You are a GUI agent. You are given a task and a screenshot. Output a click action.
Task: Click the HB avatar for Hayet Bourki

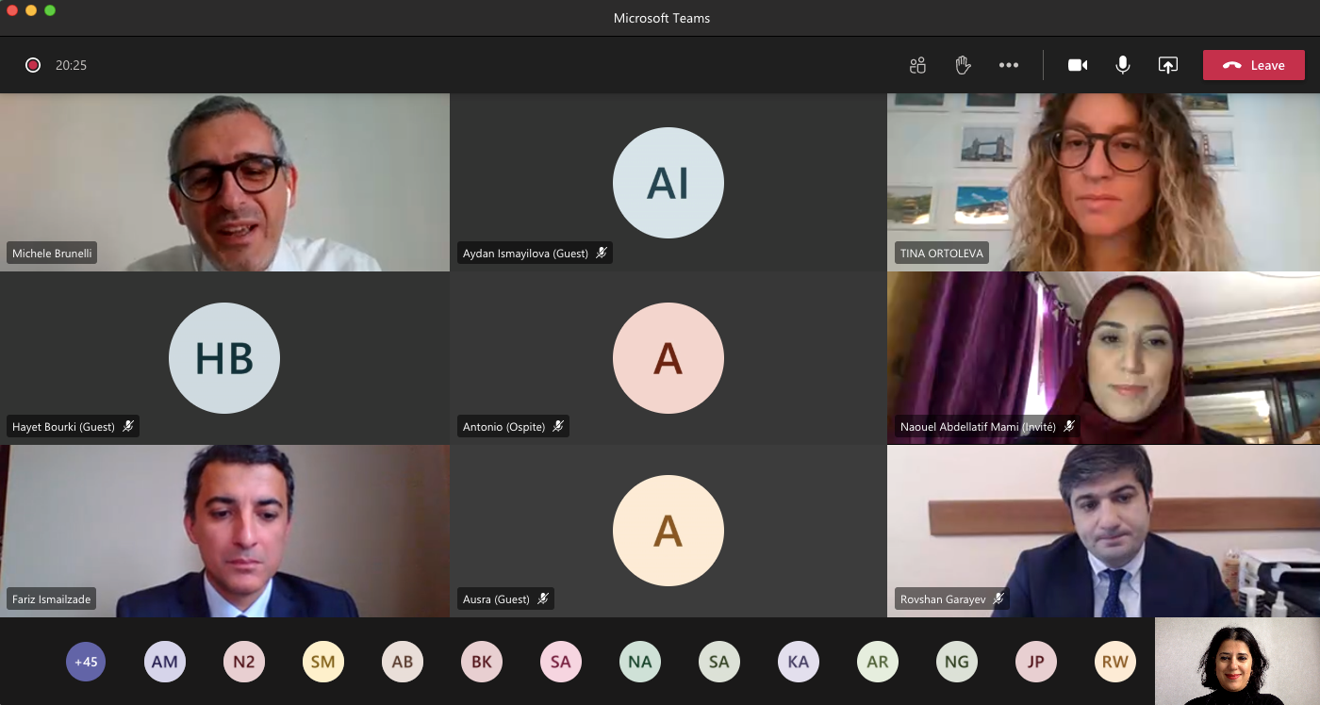click(x=224, y=358)
